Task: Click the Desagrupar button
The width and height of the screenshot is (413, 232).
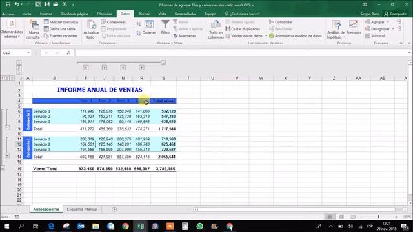Action: click(x=378, y=29)
